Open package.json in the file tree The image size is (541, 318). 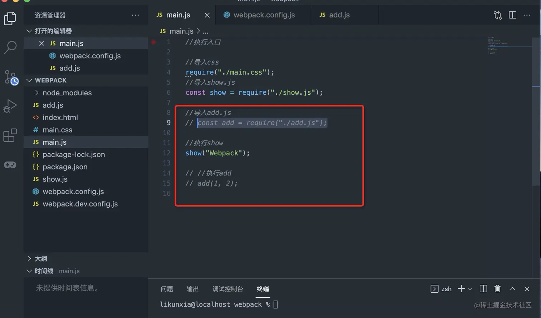pyautogui.click(x=86, y=167)
